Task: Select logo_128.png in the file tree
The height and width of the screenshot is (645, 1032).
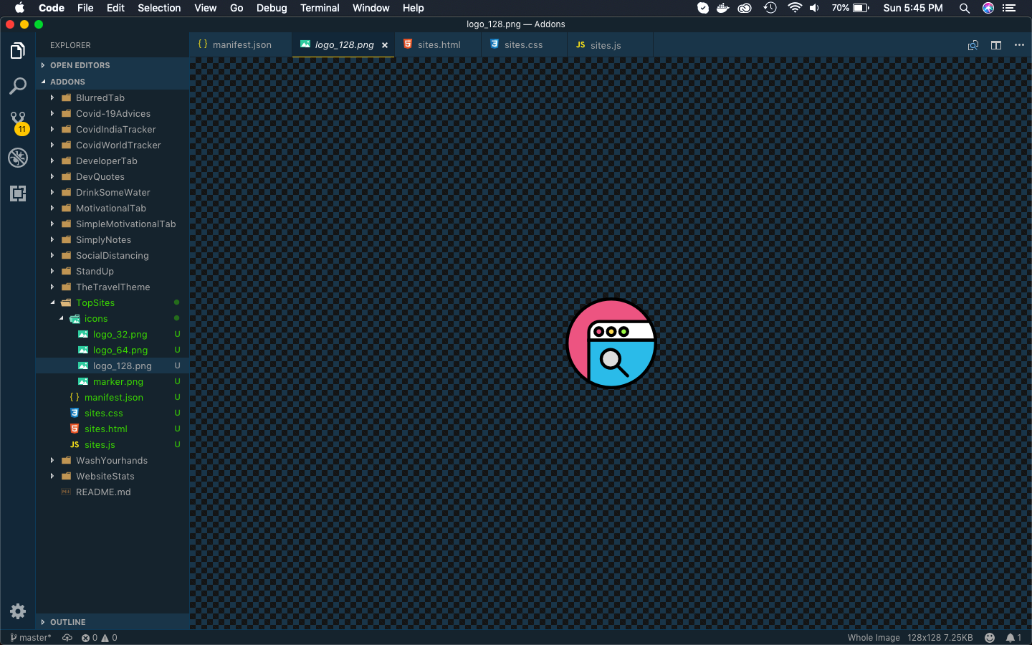Action: coord(113,366)
